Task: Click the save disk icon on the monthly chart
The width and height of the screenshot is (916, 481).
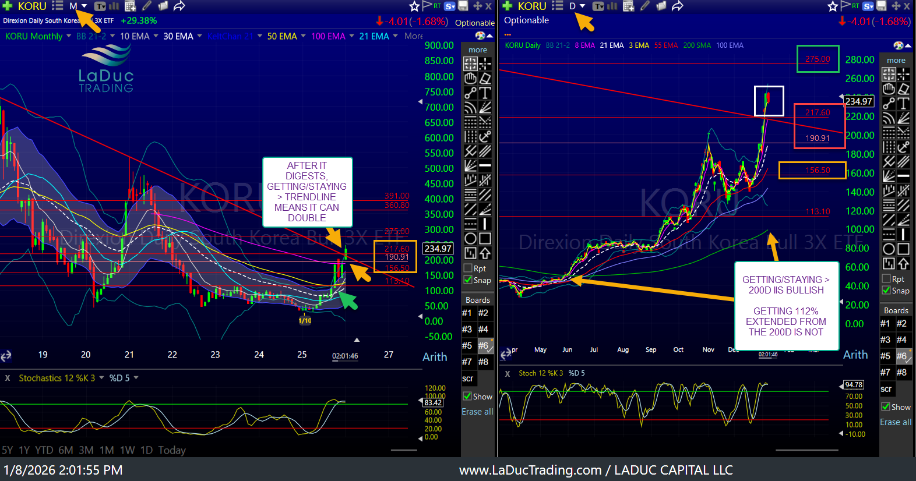Action: pyautogui.click(x=464, y=6)
